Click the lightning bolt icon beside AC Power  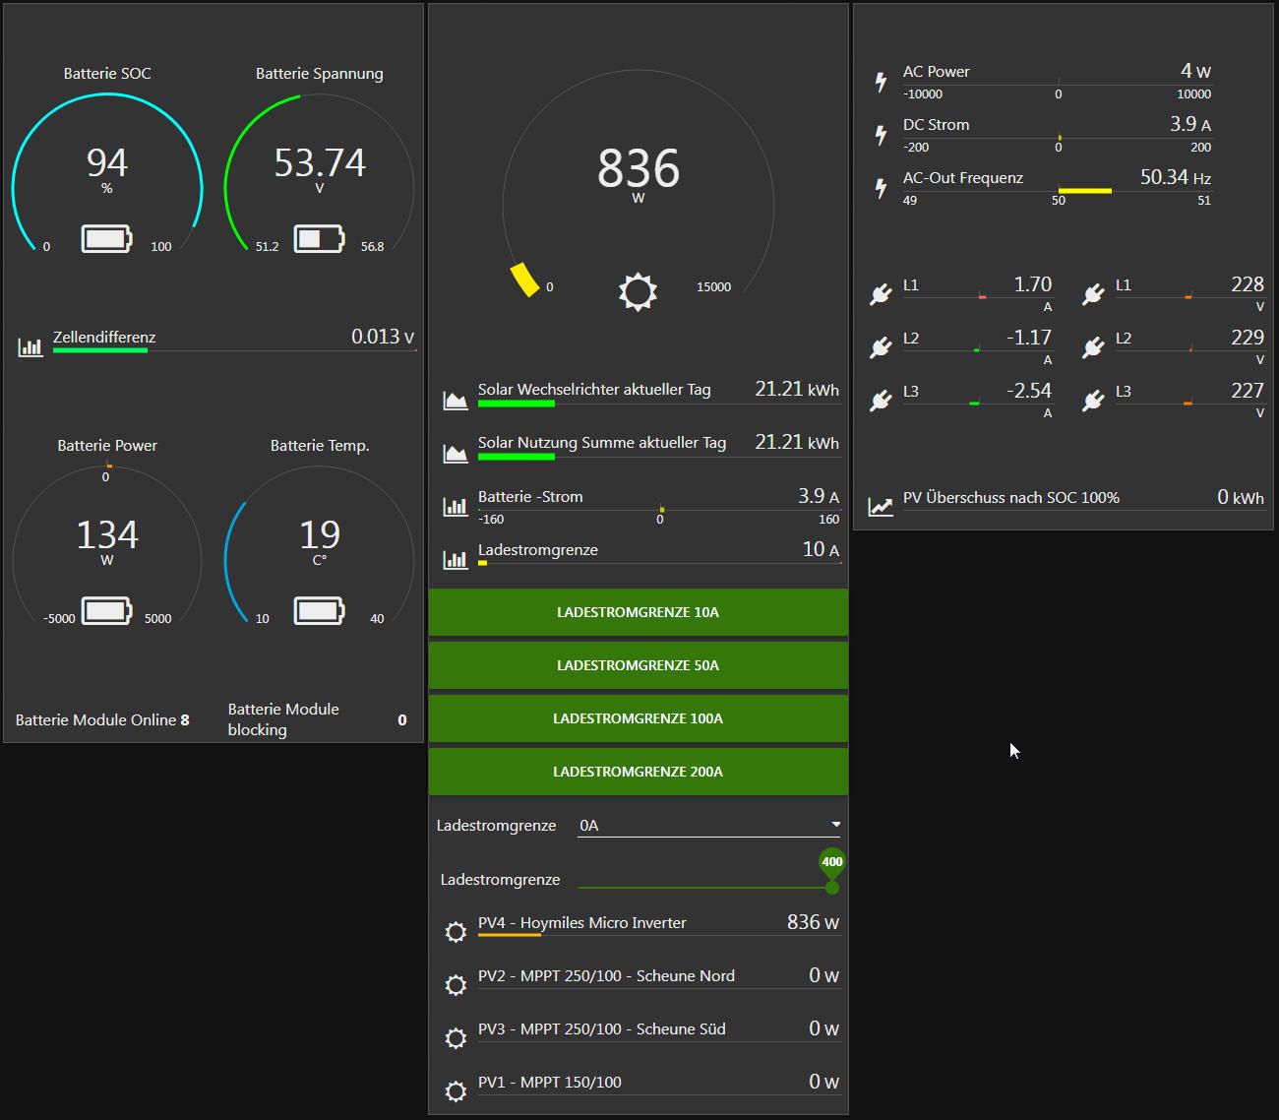click(882, 82)
